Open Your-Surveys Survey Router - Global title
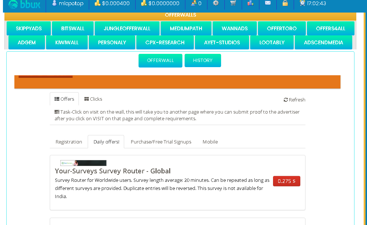Viewport: 367px width, 225px height. pos(113,171)
